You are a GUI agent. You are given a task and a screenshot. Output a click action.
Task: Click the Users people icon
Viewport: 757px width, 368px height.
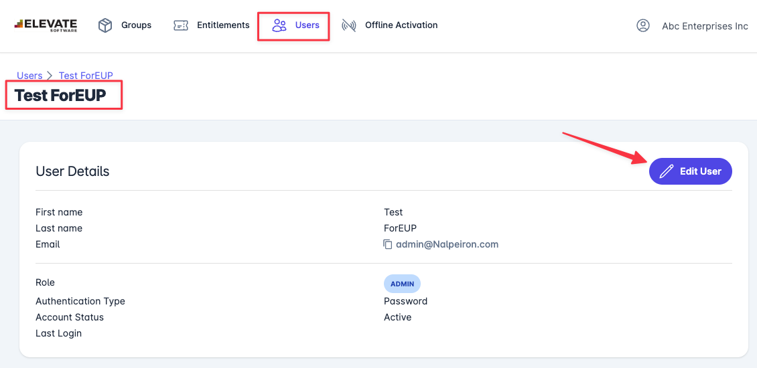click(279, 25)
